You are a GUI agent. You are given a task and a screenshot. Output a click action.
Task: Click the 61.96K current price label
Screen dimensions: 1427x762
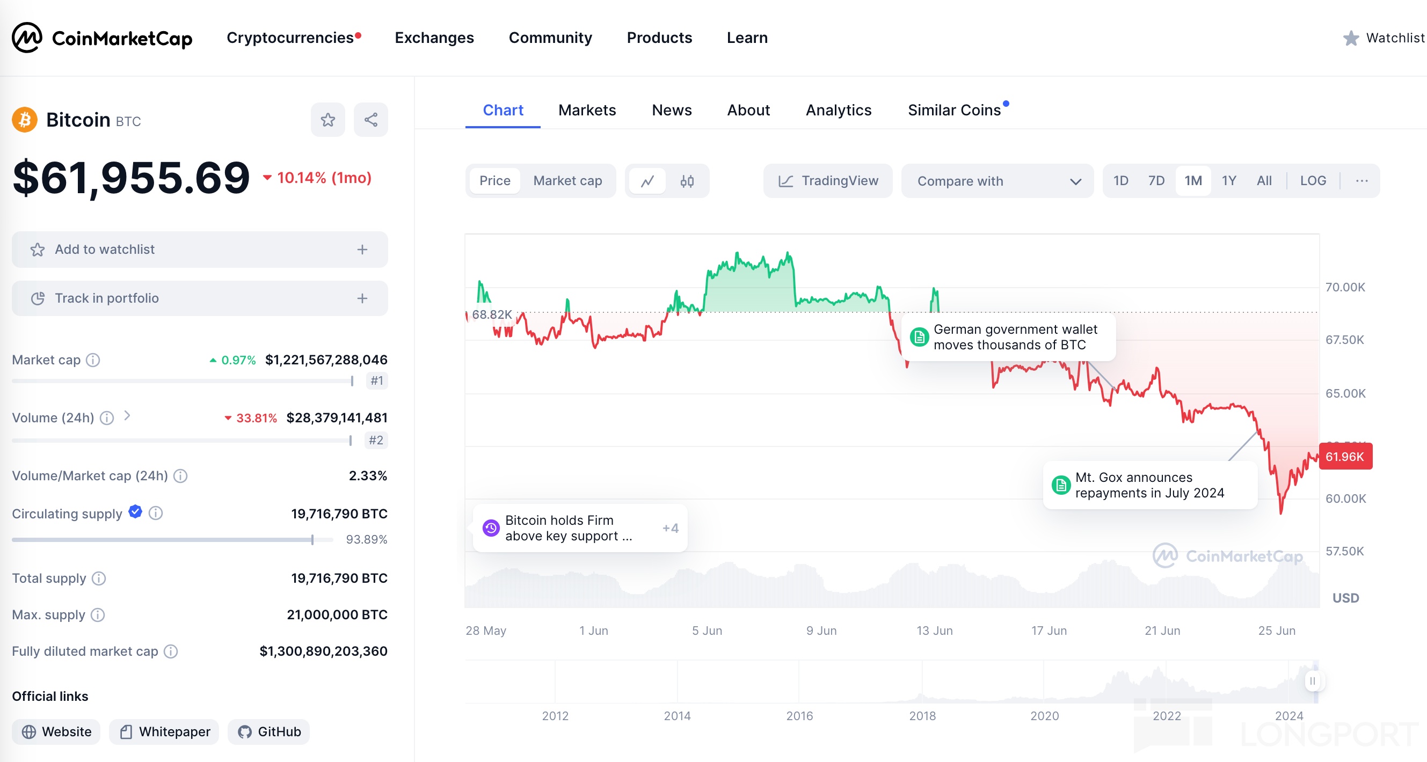coord(1345,456)
